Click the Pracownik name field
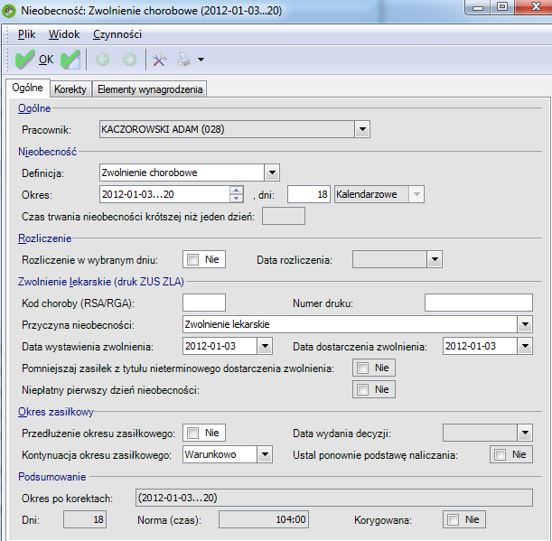 pyautogui.click(x=227, y=129)
